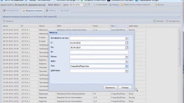
Task: Open calendar picker for the С date field
Action: pos(127,43)
